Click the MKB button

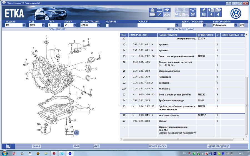[x=76, y=146]
